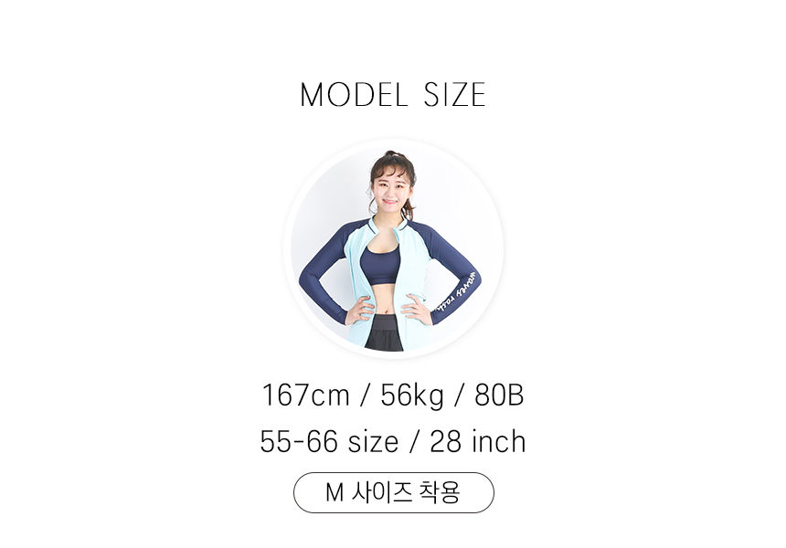The height and width of the screenshot is (548, 786).
Task: Click the word "착용" inside the pill
Action: tap(439, 492)
